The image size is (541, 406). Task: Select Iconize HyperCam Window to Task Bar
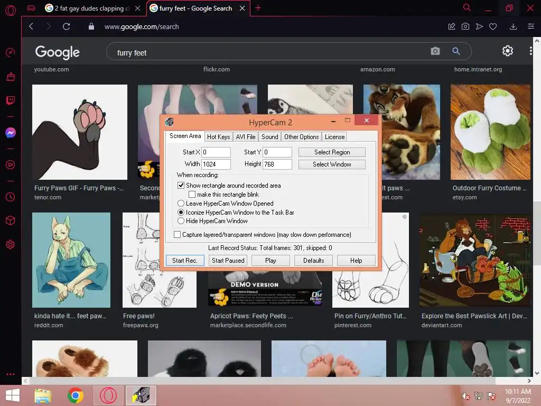[x=181, y=213]
